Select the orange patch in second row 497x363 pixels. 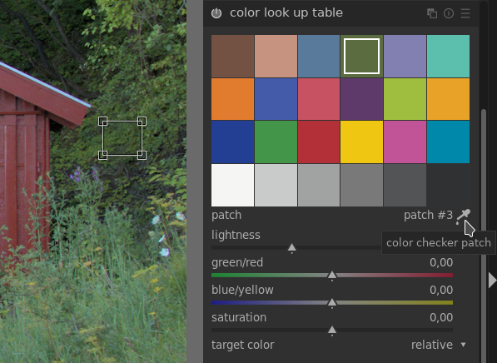[232, 99]
